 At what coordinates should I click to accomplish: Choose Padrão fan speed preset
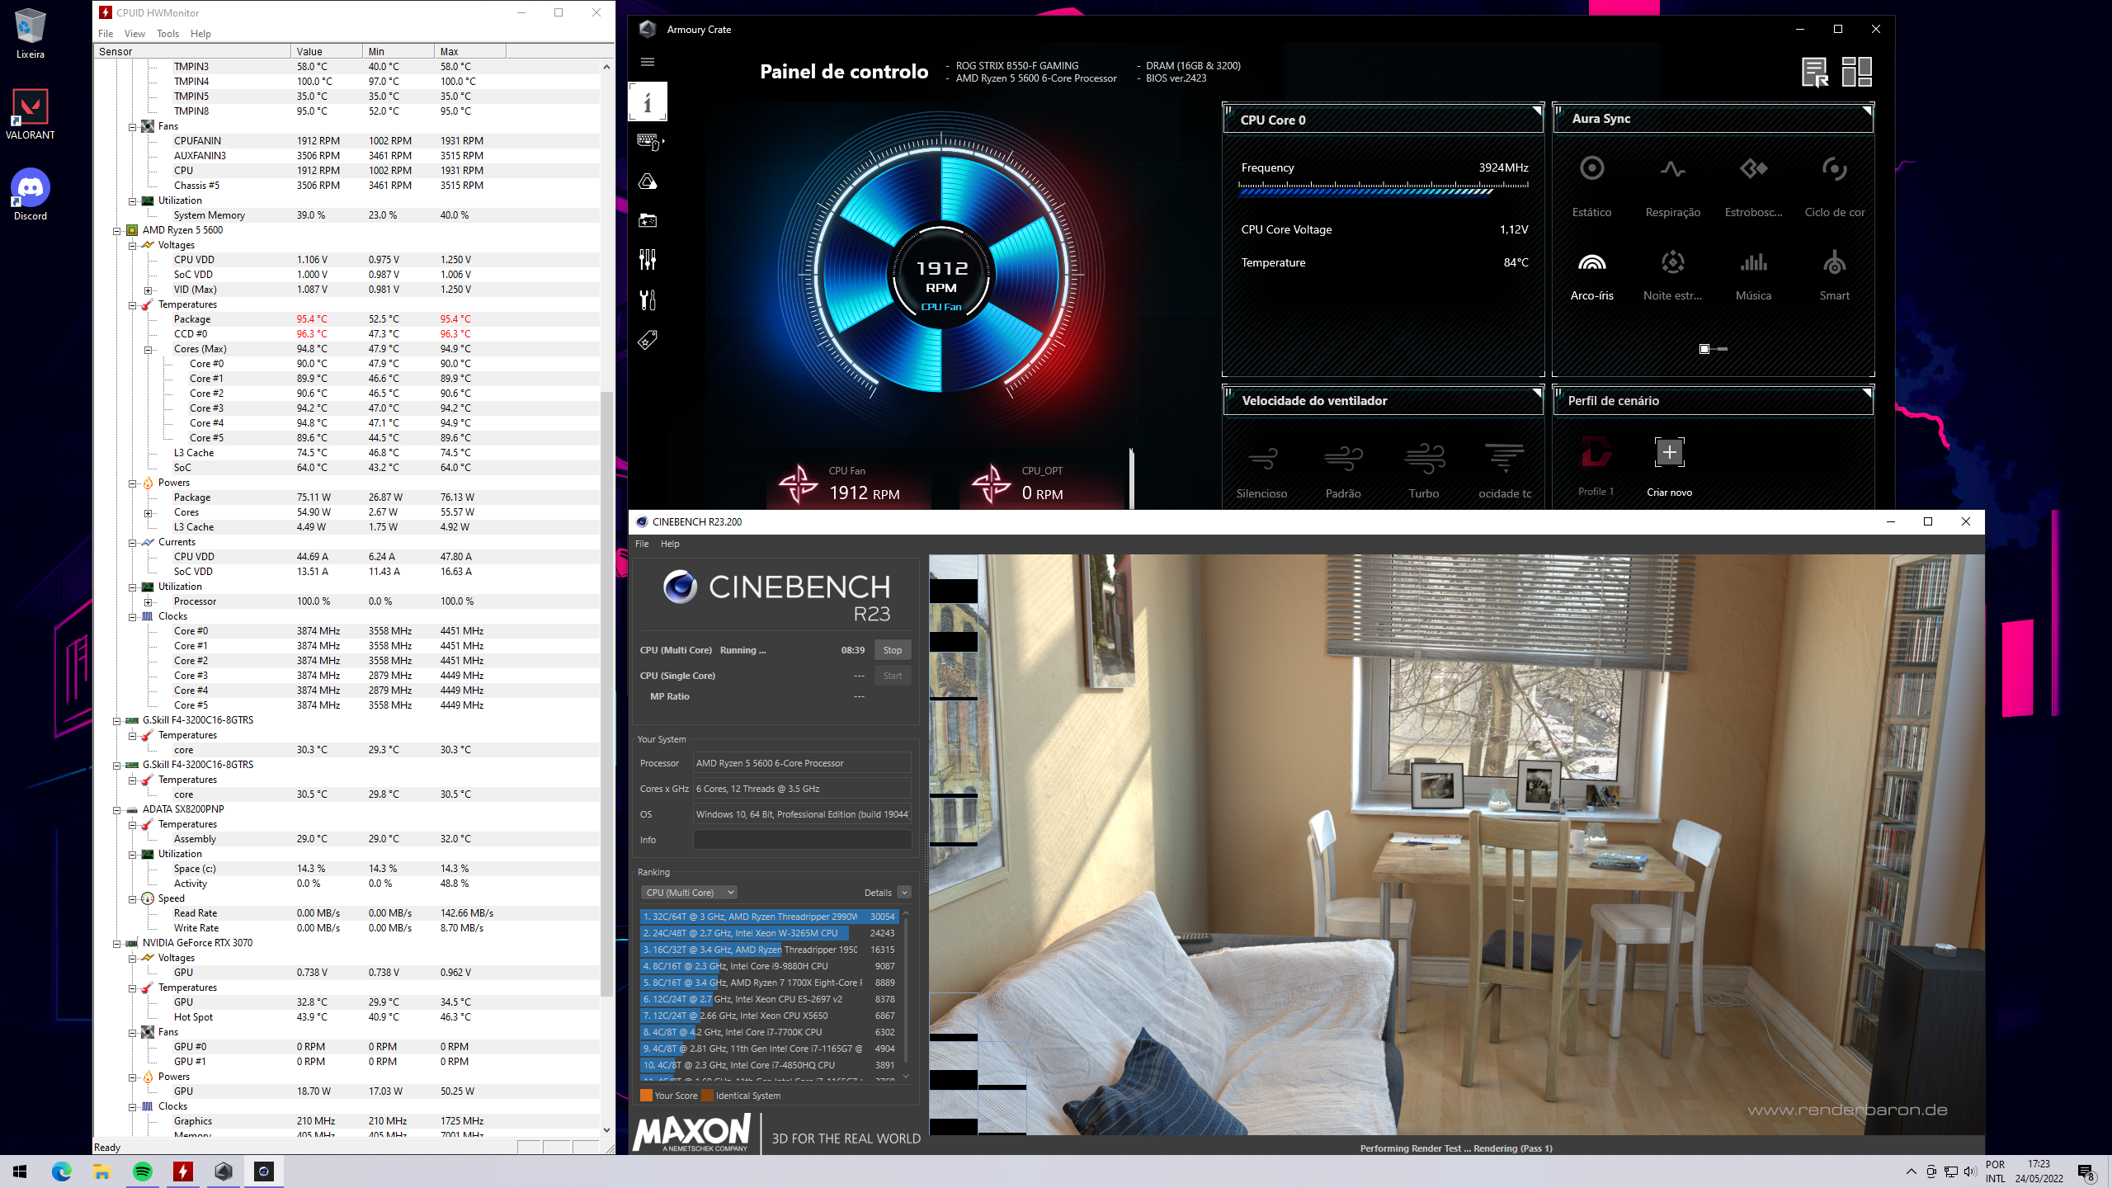point(1343,460)
